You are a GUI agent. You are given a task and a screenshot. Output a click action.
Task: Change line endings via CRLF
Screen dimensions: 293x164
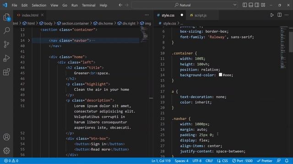(x=209, y=161)
